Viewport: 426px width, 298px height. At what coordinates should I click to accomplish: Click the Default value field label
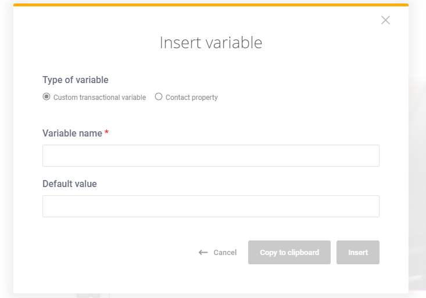click(70, 184)
